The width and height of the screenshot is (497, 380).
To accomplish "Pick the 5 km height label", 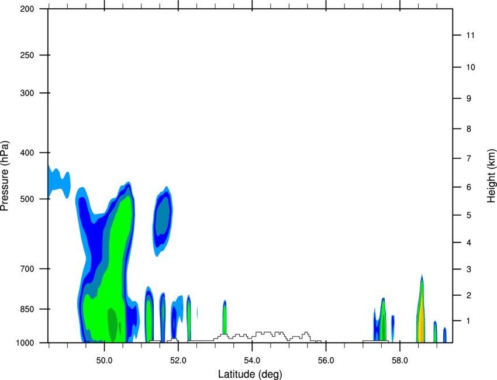I will click(x=469, y=216).
